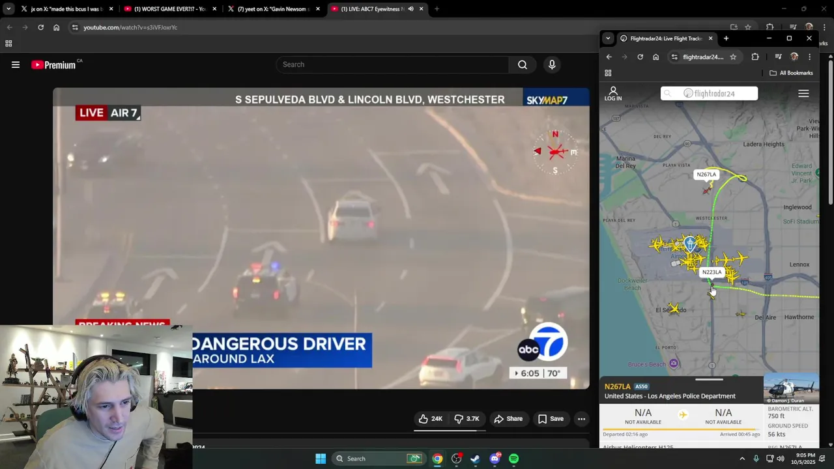Viewport: 834px width, 469px height.
Task: Focus the YouTube search input field
Action: [392, 64]
